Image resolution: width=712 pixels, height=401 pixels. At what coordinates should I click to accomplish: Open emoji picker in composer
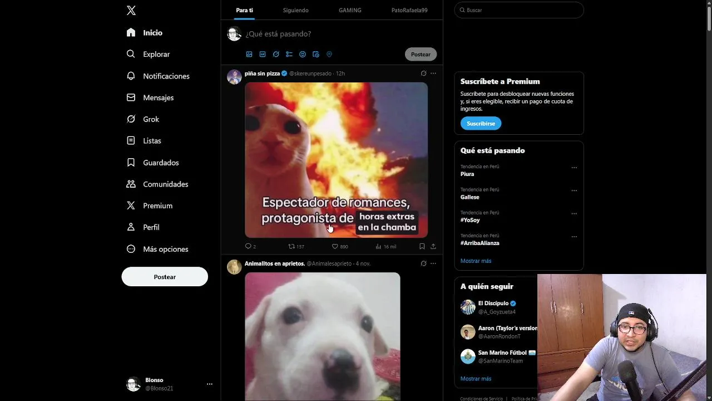click(x=303, y=54)
